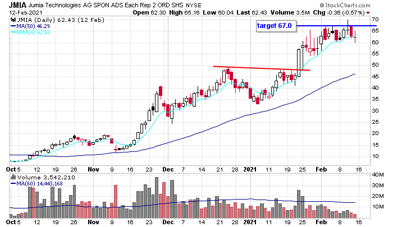
Task: Click the cyan EMA(8) legend line swatch
Action: click(13, 33)
